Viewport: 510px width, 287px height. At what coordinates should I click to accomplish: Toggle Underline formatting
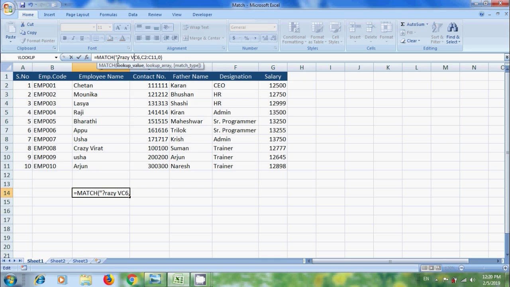(x=82, y=38)
